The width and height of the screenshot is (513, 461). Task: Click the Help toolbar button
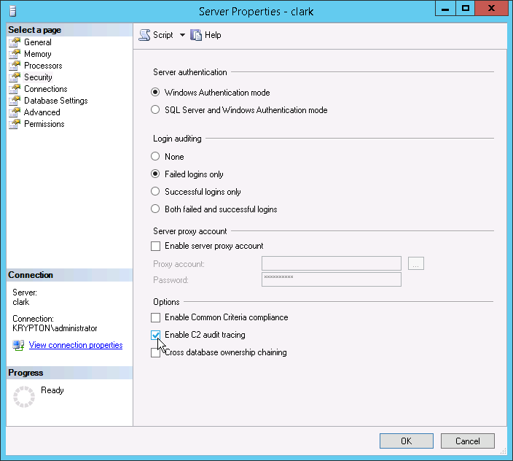205,35
